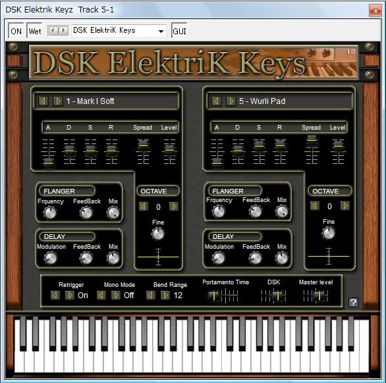
Task: Increase Bend Range with right arrow
Action: [x=165, y=295]
